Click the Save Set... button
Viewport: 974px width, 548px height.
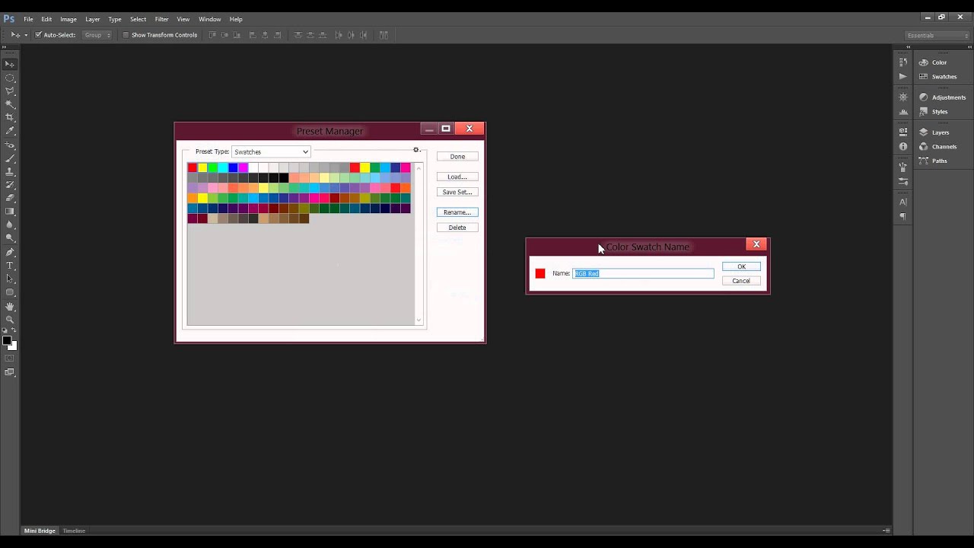[457, 192]
